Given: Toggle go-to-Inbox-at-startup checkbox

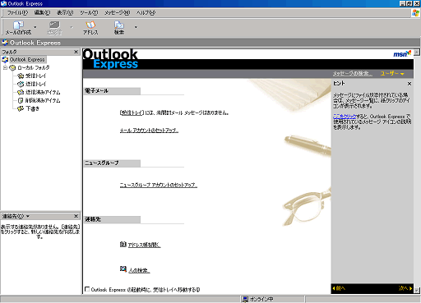Looking at the screenshot, I should tap(87, 289).
